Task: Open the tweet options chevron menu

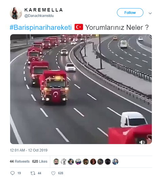Action: click(x=150, y=13)
